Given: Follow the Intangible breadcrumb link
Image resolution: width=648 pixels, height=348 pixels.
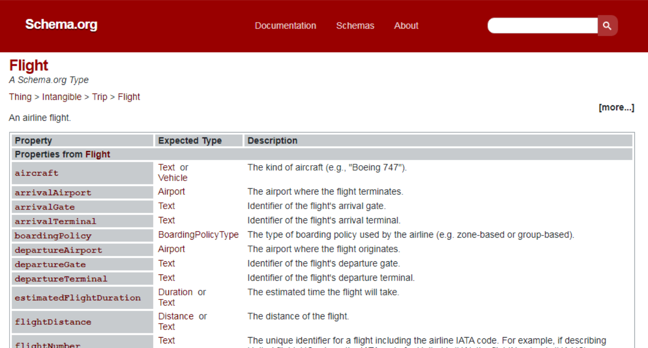Looking at the screenshot, I should 62,97.
